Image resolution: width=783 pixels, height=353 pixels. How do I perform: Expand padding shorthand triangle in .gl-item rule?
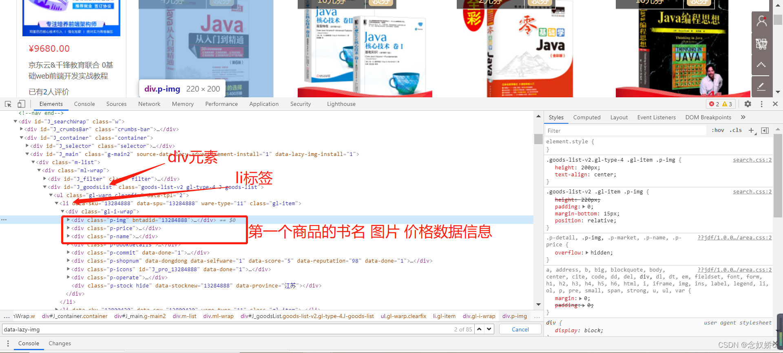pyautogui.click(x=584, y=207)
